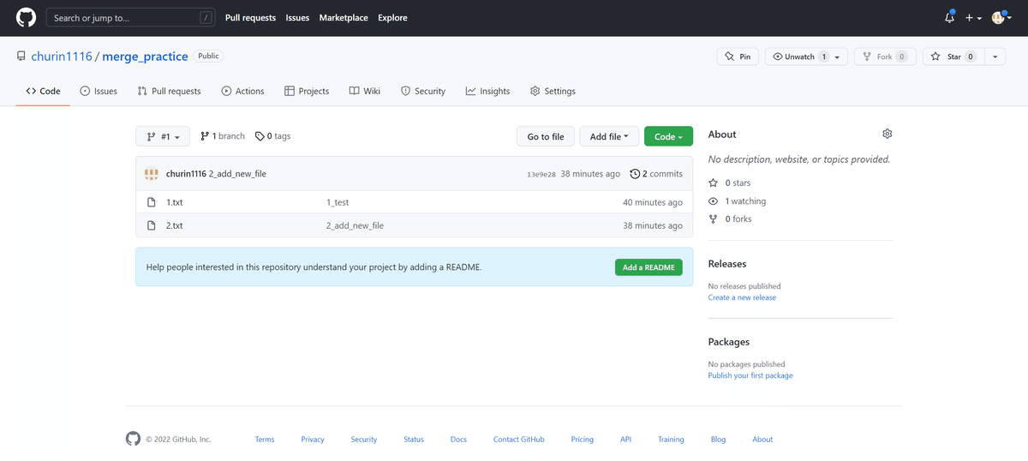View the 2 commits history
Screen dimensions: 1028x461
pos(656,174)
